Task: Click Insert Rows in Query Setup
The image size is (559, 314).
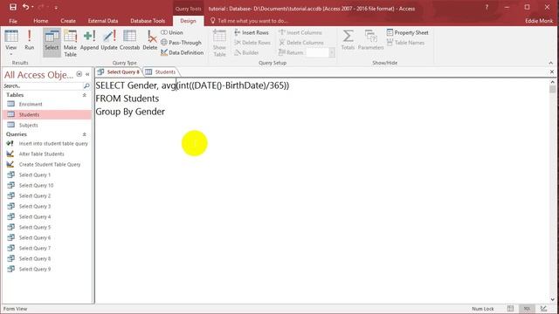Action: point(252,32)
